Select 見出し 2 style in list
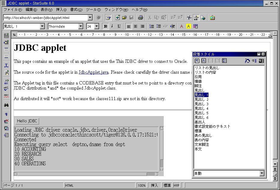This screenshot has height=190, width=280. [201, 100]
